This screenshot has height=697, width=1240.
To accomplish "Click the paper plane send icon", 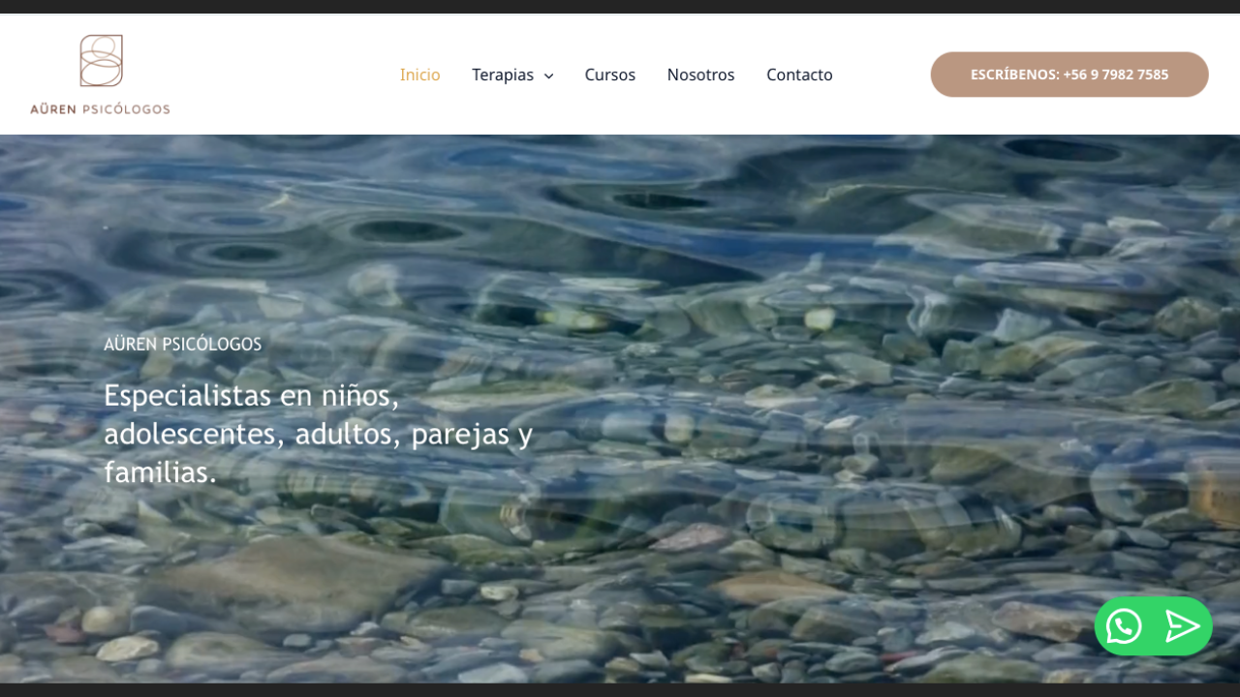I will tap(1182, 626).
